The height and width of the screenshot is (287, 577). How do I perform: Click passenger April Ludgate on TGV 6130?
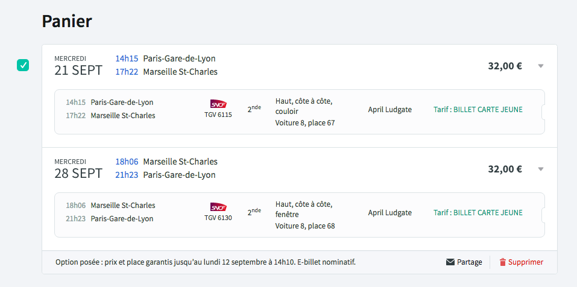[389, 213]
